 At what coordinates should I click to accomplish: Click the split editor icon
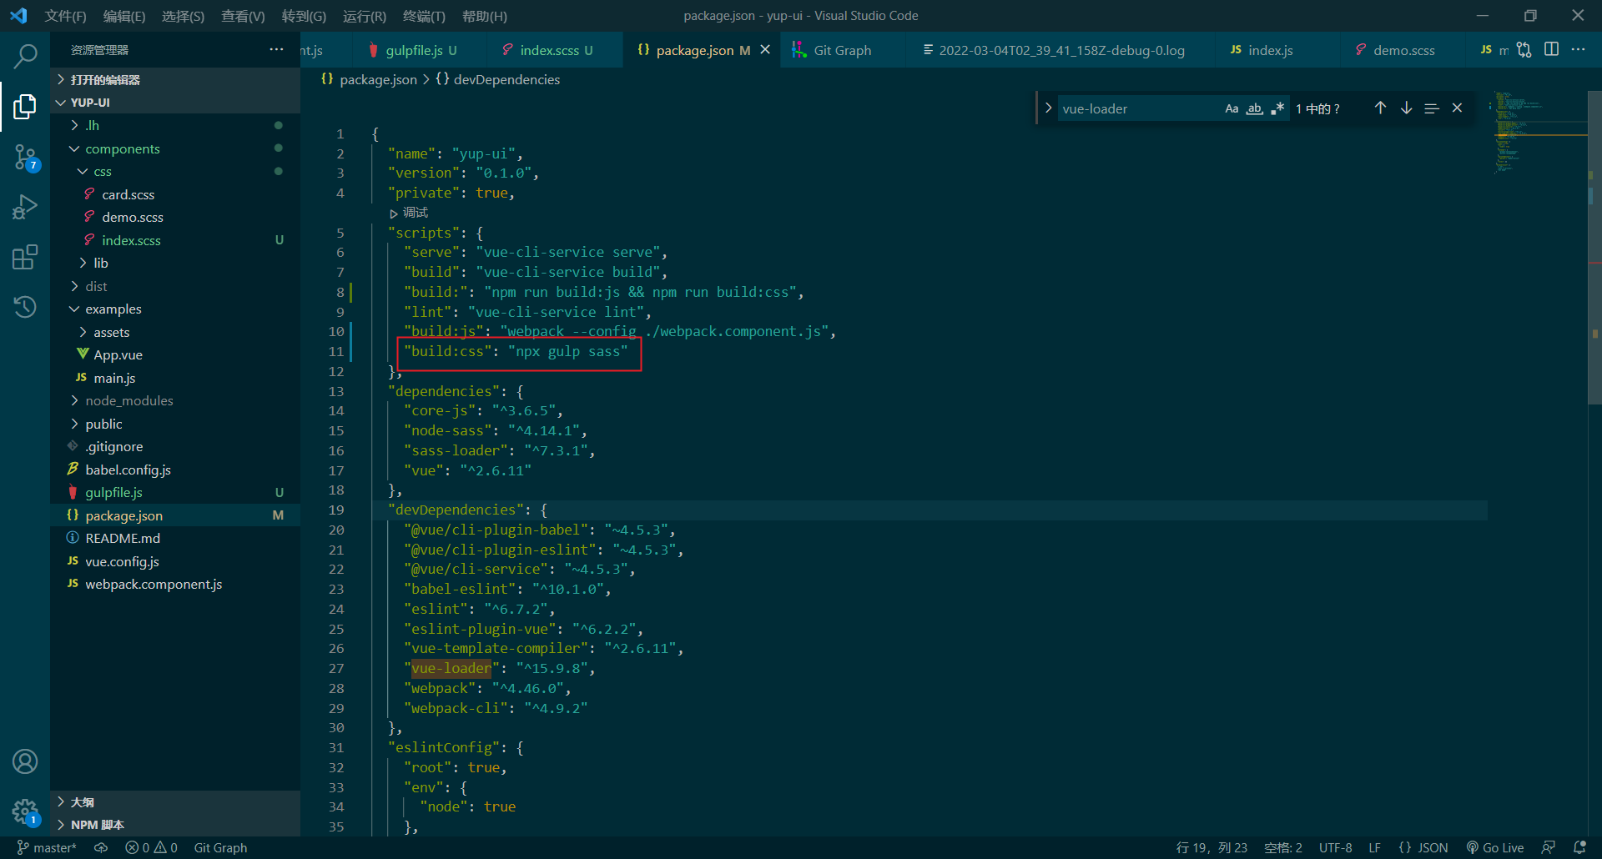[1551, 50]
